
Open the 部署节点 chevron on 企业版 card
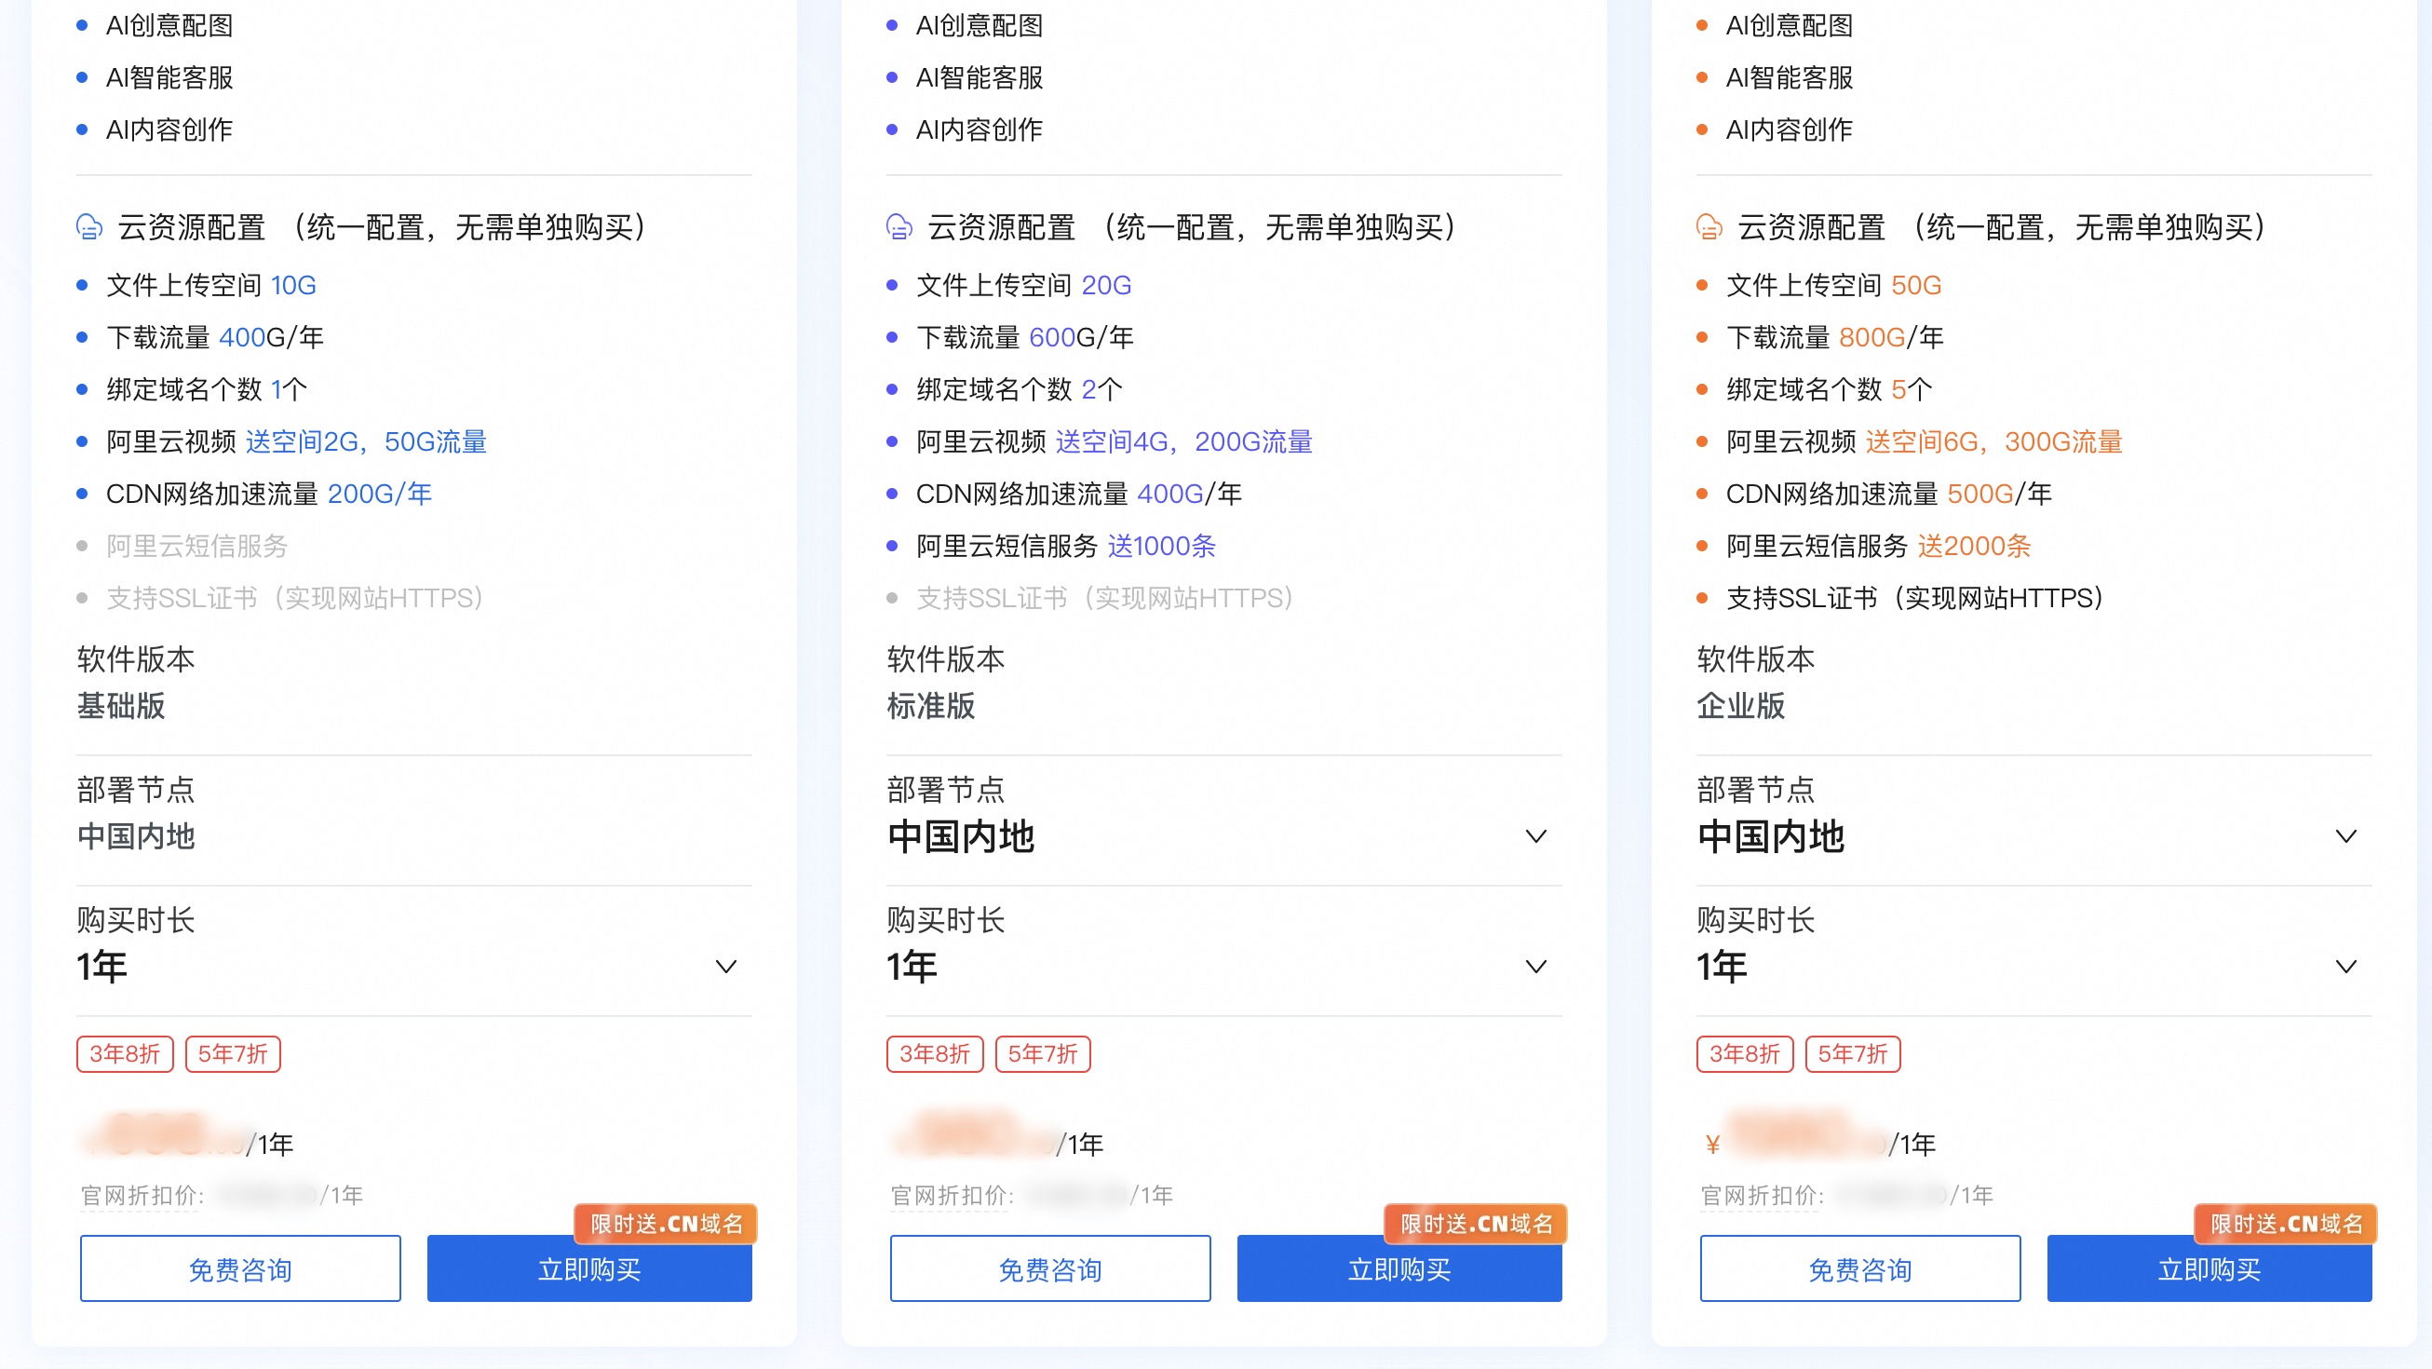2346,835
